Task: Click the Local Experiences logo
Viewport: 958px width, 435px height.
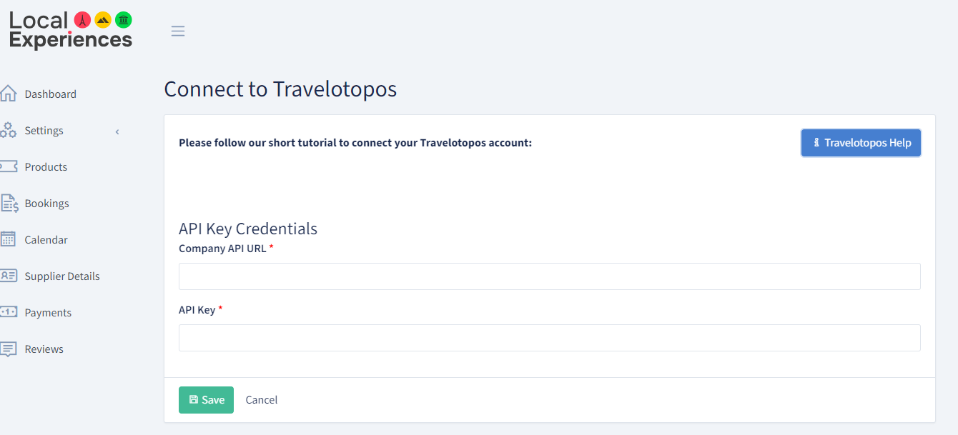Action: point(71,30)
